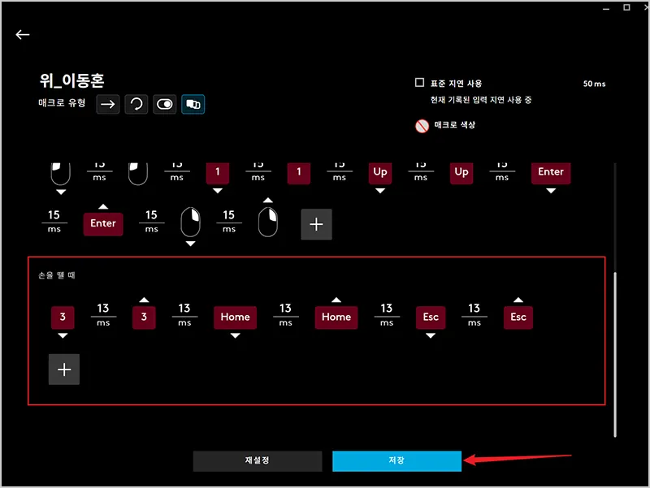Image resolution: width=650 pixels, height=488 pixels.
Task: Select the Toggle macro type icon
Action: tap(165, 104)
